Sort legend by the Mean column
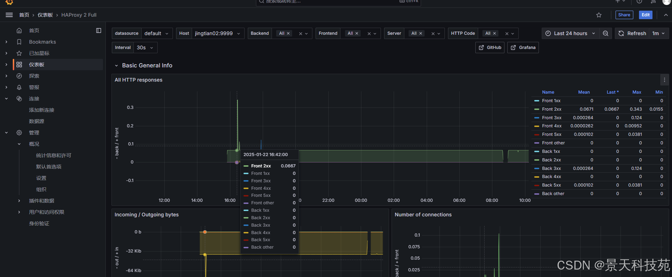Viewport: 672px width, 277px height. [x=584, y=92]
